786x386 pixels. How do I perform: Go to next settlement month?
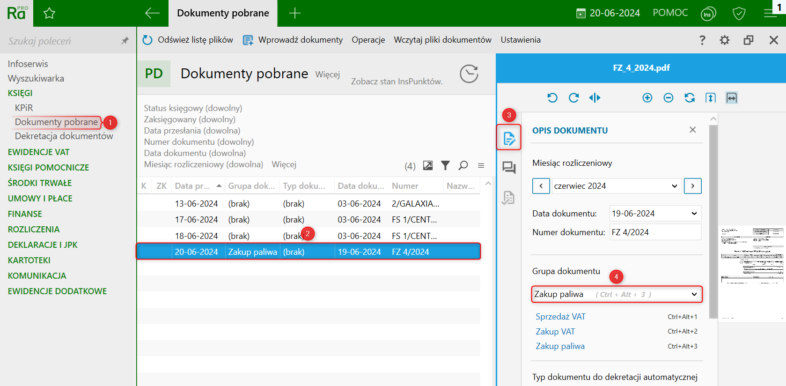coord(692,186)
